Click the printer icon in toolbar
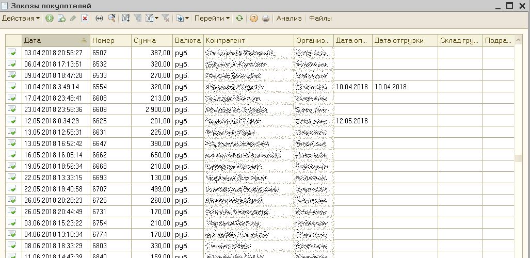530x258 pixels. tap(266, 19)
